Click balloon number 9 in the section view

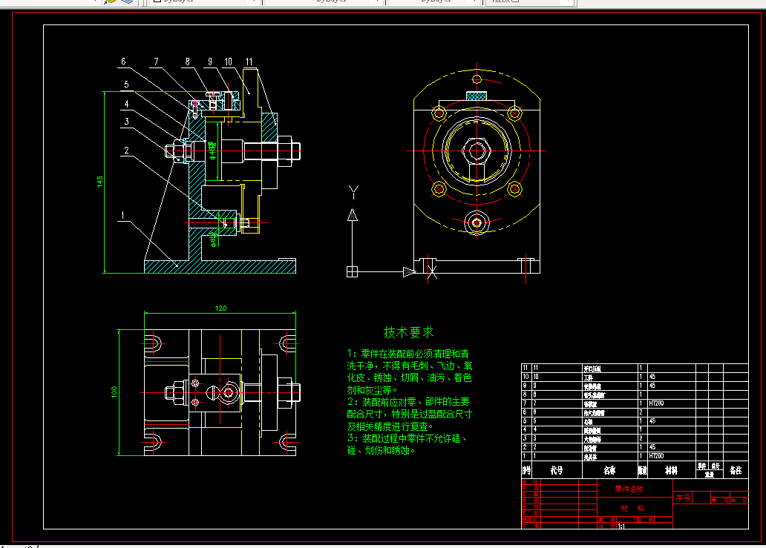[x=210, y=62]
